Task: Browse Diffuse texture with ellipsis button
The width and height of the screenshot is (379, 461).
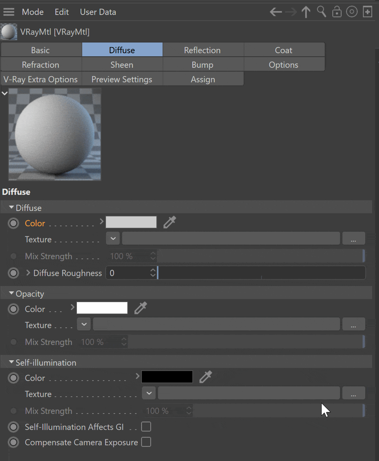Action: point(353,239)
